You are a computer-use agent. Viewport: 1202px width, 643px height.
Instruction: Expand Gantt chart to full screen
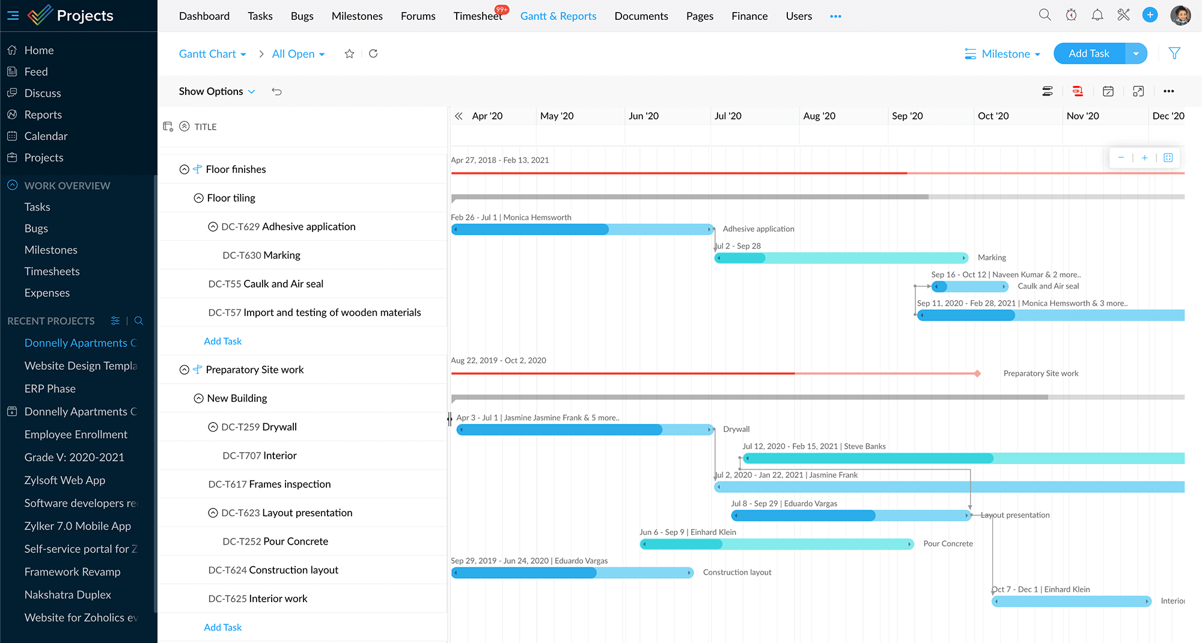point(1138,91)
